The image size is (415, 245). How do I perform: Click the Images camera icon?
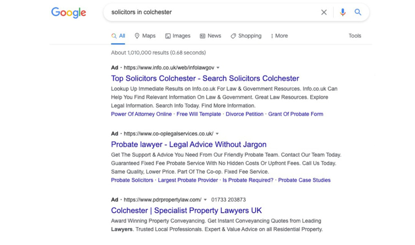click(x=168, y=36)
